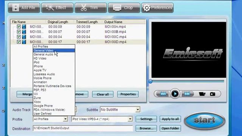This screenshot has height=136, width=242.
Task: Click the open snapshot folder icon
Action: 202,94
